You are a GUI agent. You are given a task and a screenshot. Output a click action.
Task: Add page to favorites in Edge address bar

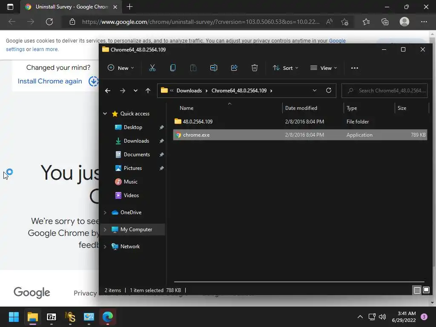click(345, 22)
